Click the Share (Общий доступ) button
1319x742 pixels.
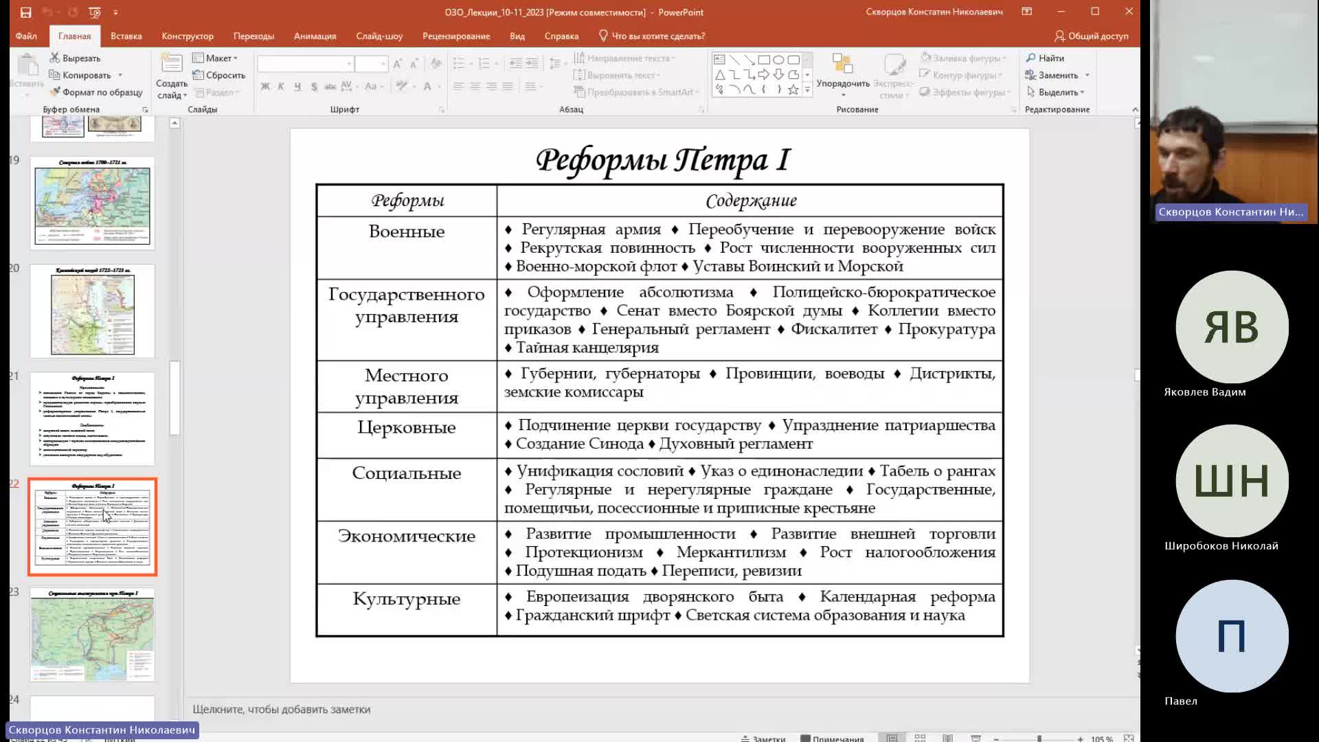[1091, 36]
